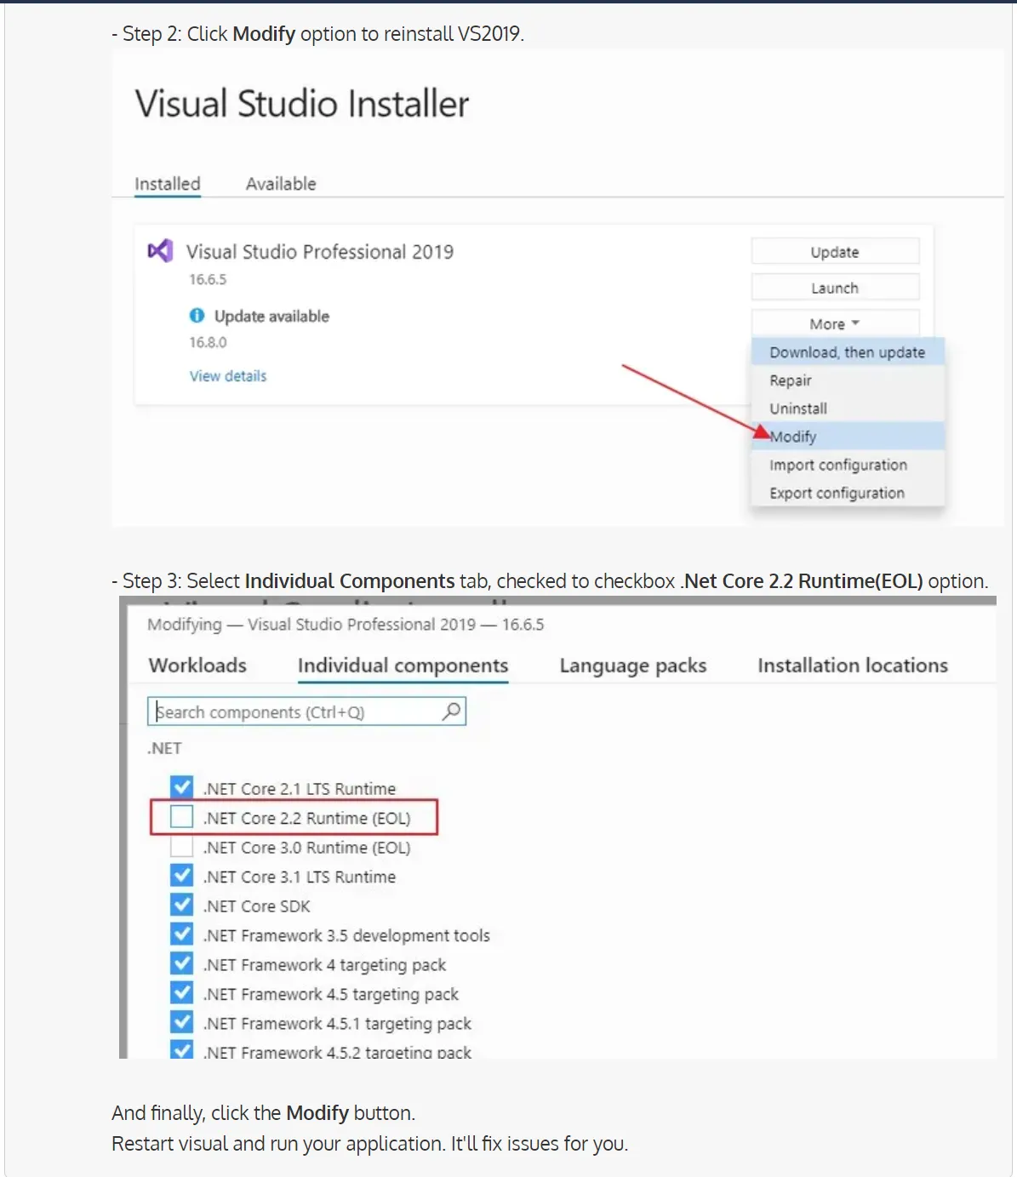Uncheck .NET Core 2.1 LTS Runtime
1017x1177 pixels.
[x=181, y=787]
